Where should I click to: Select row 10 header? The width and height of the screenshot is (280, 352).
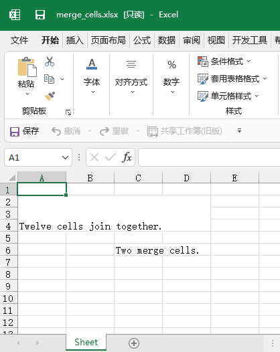click(x=9, y=298)
